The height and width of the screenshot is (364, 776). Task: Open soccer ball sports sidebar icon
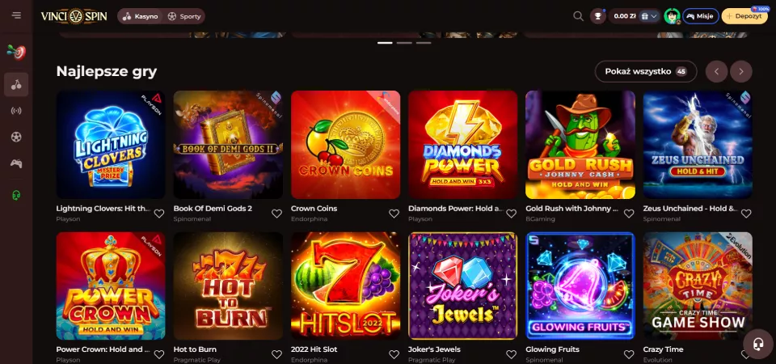16,138
